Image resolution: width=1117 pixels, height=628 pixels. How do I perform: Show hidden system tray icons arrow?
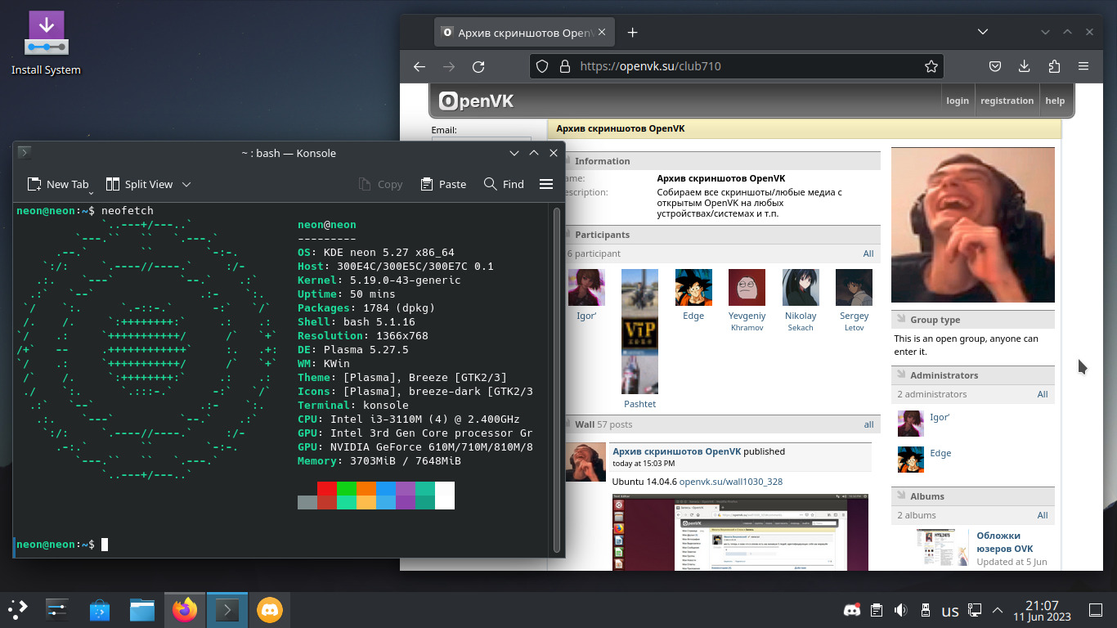click(x=998, y=610)
